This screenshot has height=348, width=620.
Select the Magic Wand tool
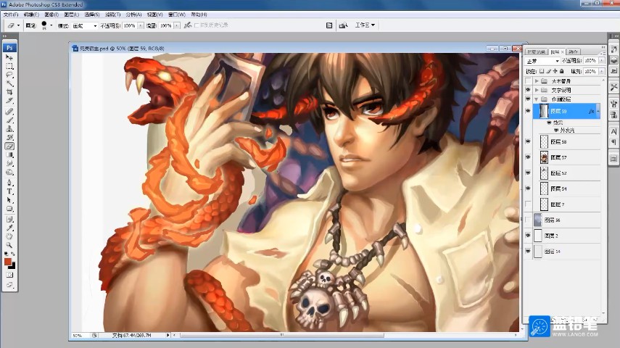click(9, 83)
